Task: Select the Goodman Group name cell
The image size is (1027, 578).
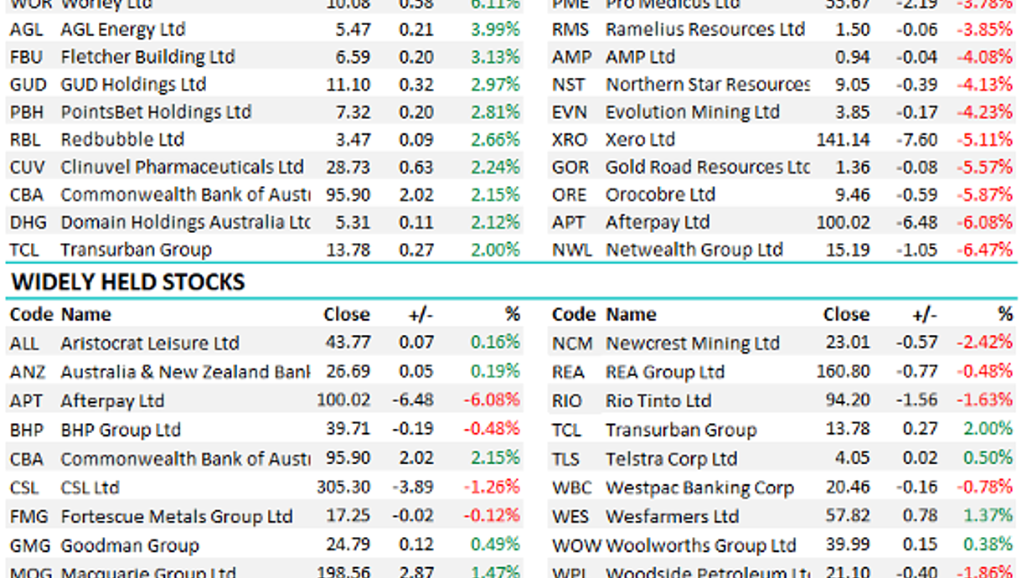Action: click(x=130, y=546)
